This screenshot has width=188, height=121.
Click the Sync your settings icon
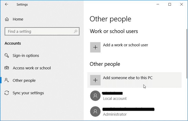click(7, 93)
